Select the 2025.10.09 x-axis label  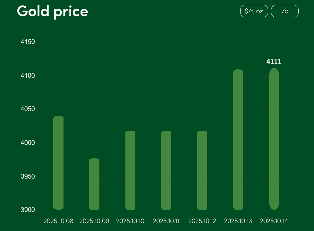(x=94, y=221)
